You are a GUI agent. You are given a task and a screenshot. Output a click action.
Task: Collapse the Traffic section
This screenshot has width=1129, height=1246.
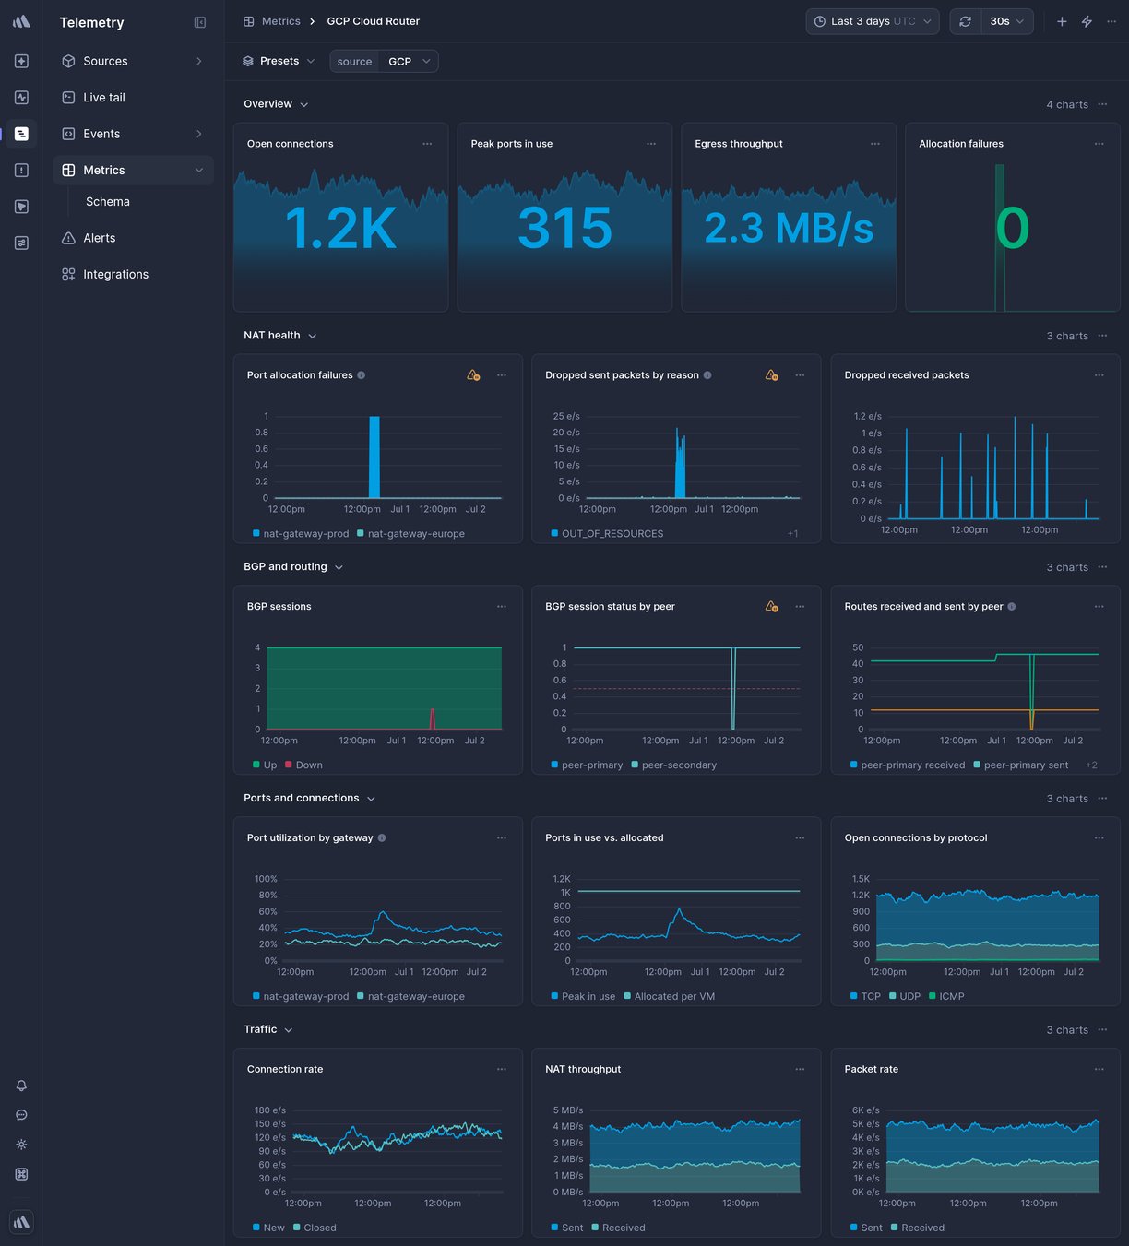(x=268, y=1030)
